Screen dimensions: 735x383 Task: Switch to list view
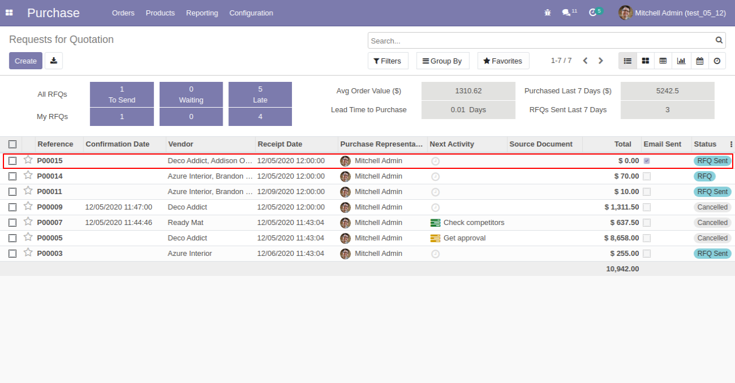tap(627, 61)
